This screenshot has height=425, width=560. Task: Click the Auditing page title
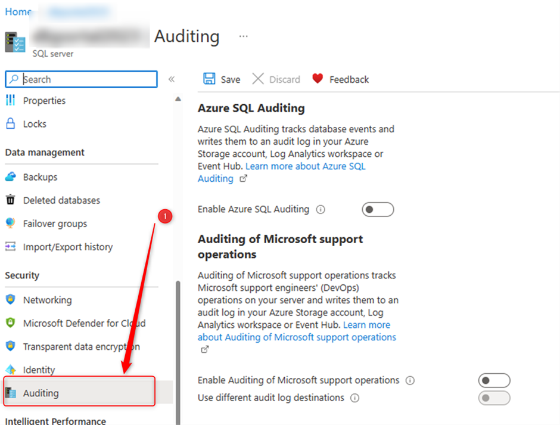pyautogui.click(x=187, y=36)
